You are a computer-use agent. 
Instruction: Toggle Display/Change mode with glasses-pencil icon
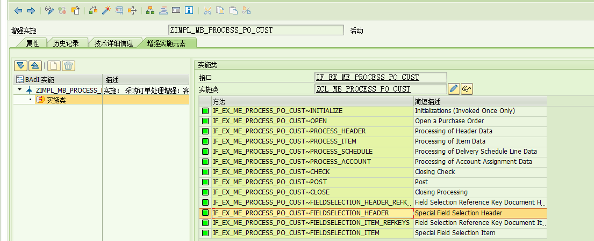[x=49, y=10]
